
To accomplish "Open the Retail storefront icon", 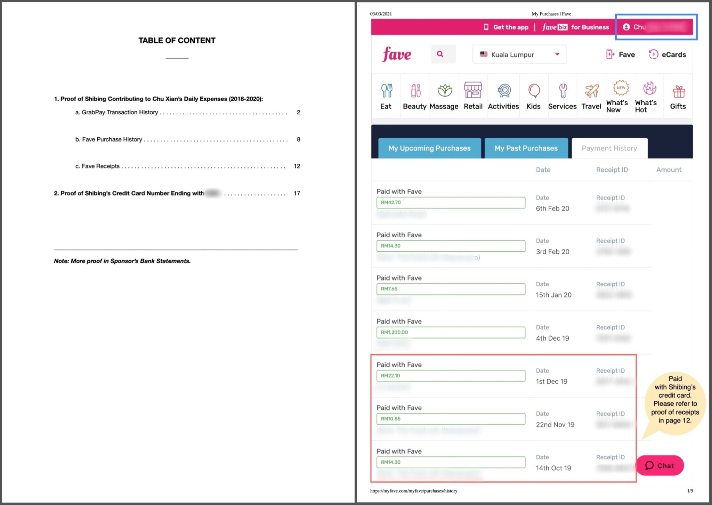I will tap(473, 90).
